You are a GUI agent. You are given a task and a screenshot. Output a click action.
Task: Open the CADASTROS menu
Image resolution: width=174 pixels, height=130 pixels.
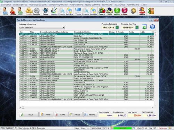(6, 5)
